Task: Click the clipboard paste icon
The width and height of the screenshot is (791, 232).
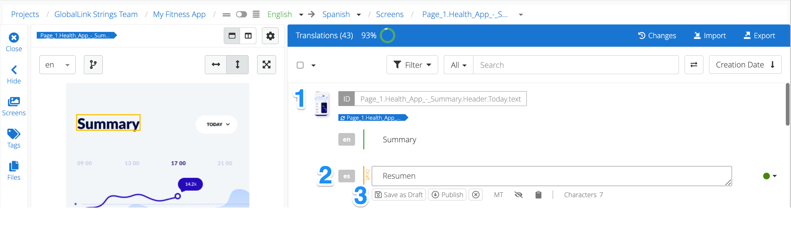Action: coord(538,195)
